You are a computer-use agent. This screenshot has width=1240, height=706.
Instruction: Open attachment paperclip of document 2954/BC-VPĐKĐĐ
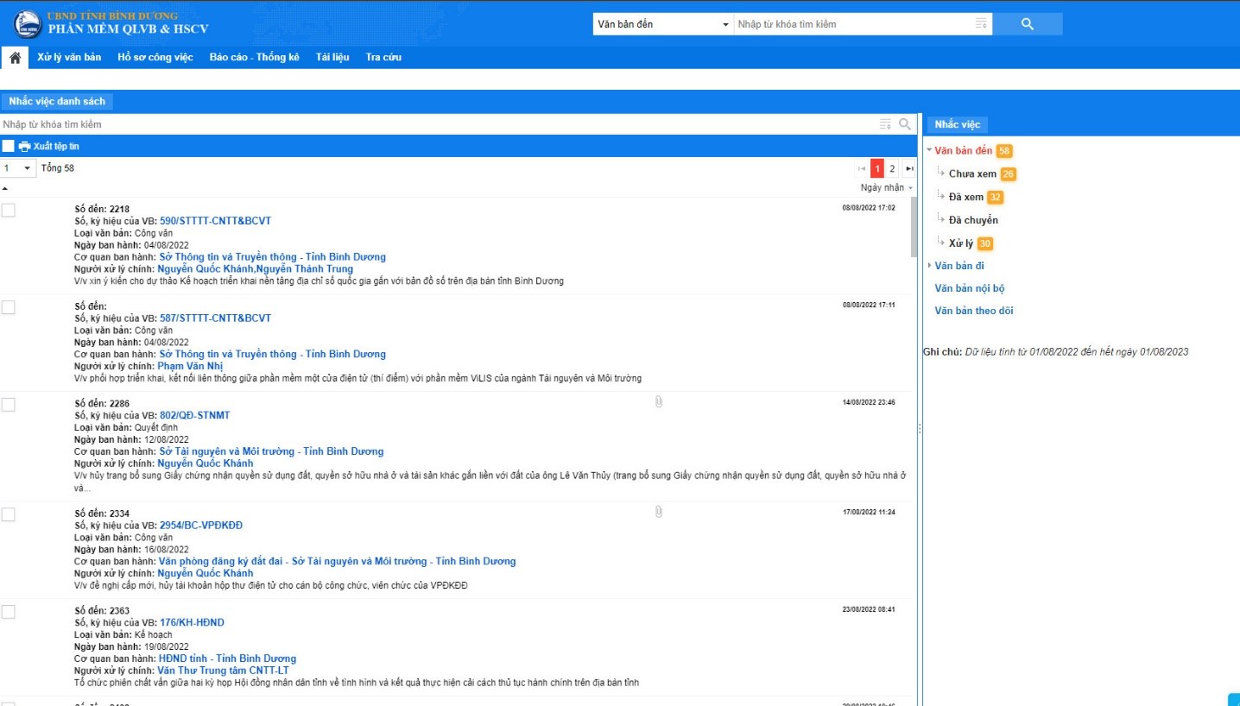coord(658,513)
